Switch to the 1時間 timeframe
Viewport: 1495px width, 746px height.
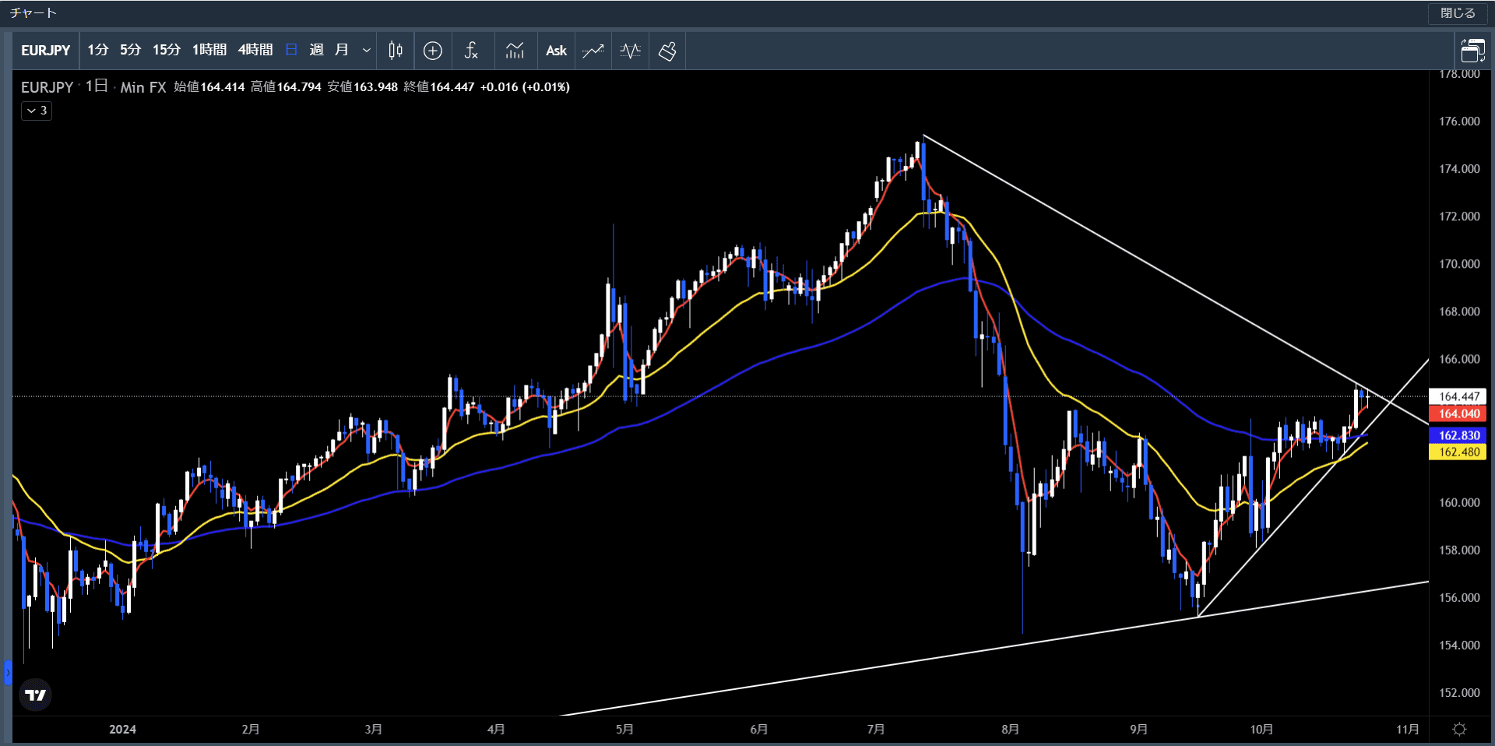click(x=209, y=50)
